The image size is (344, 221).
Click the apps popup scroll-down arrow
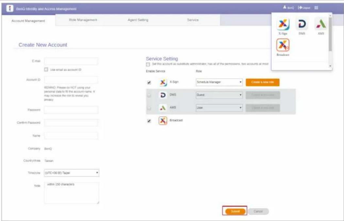pos(330,66)
